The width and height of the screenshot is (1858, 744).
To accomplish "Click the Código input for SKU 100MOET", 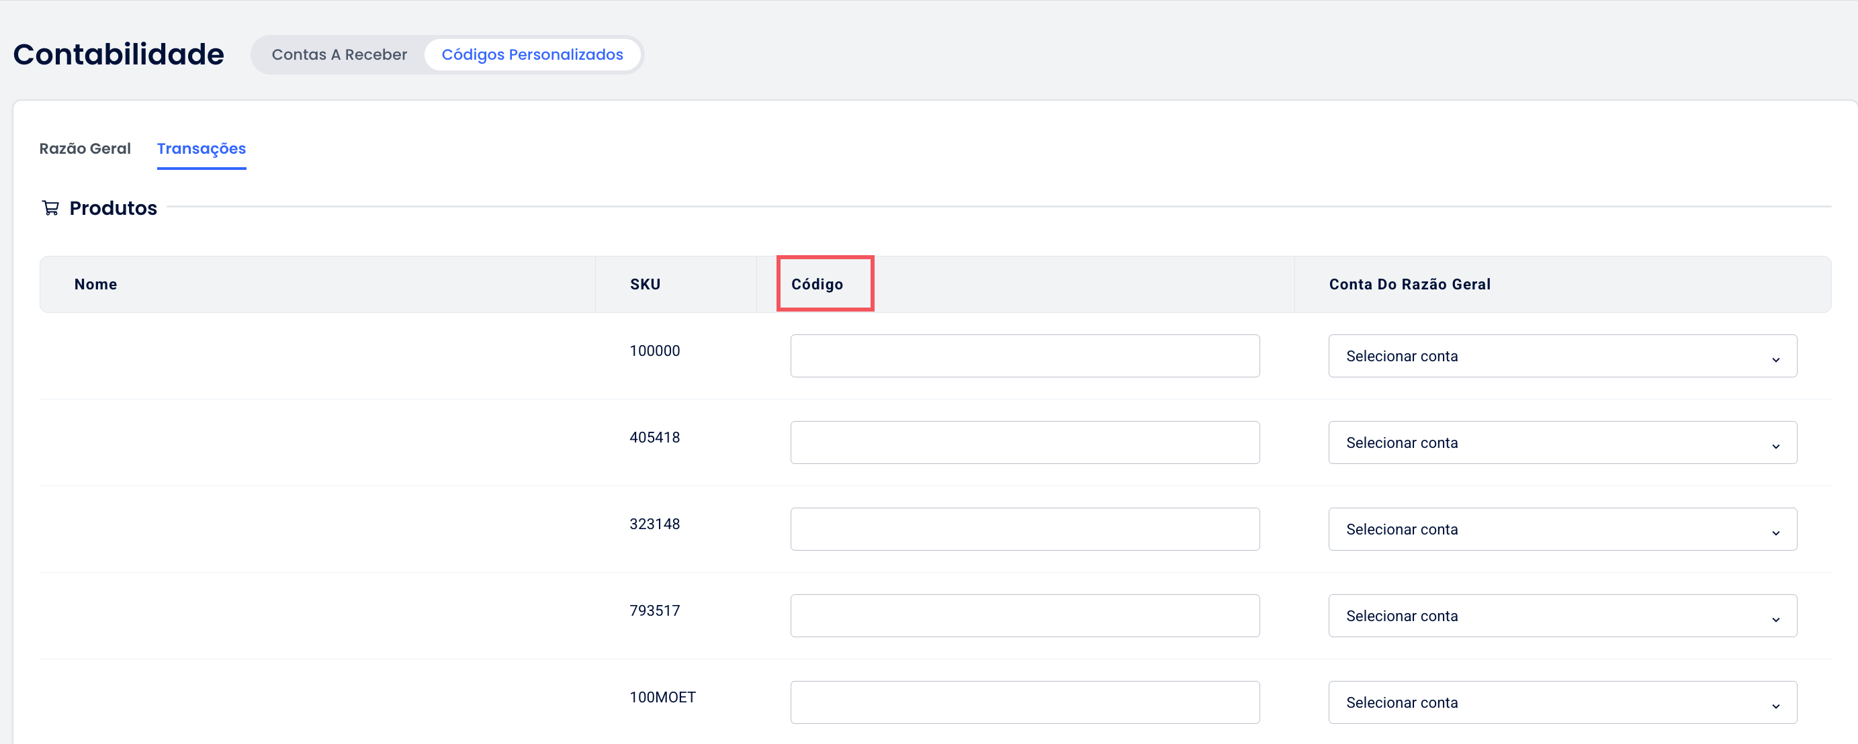I will coord(1024,702).
